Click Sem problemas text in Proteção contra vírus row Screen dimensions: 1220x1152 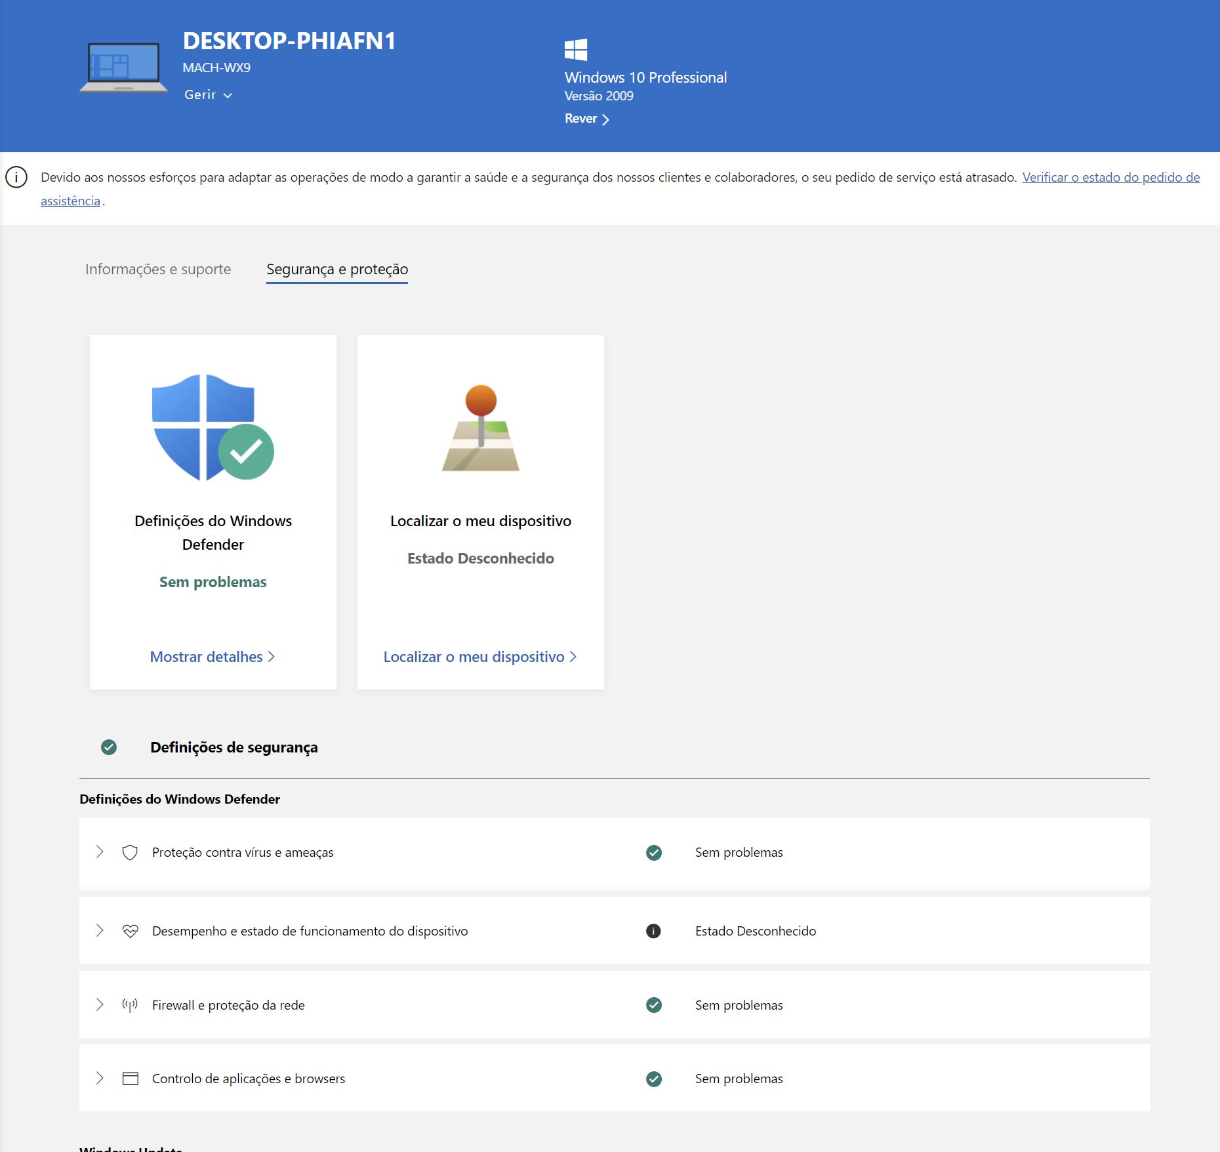click(x=739, y=852)
